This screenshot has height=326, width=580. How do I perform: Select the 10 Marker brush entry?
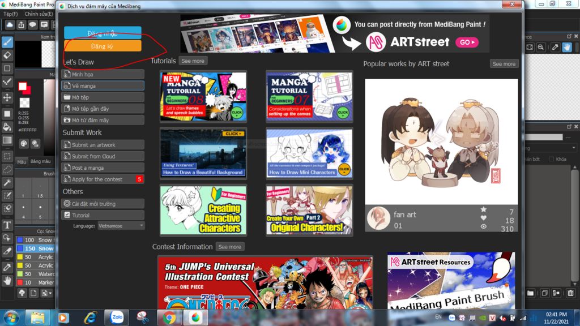tap(36, 282)
